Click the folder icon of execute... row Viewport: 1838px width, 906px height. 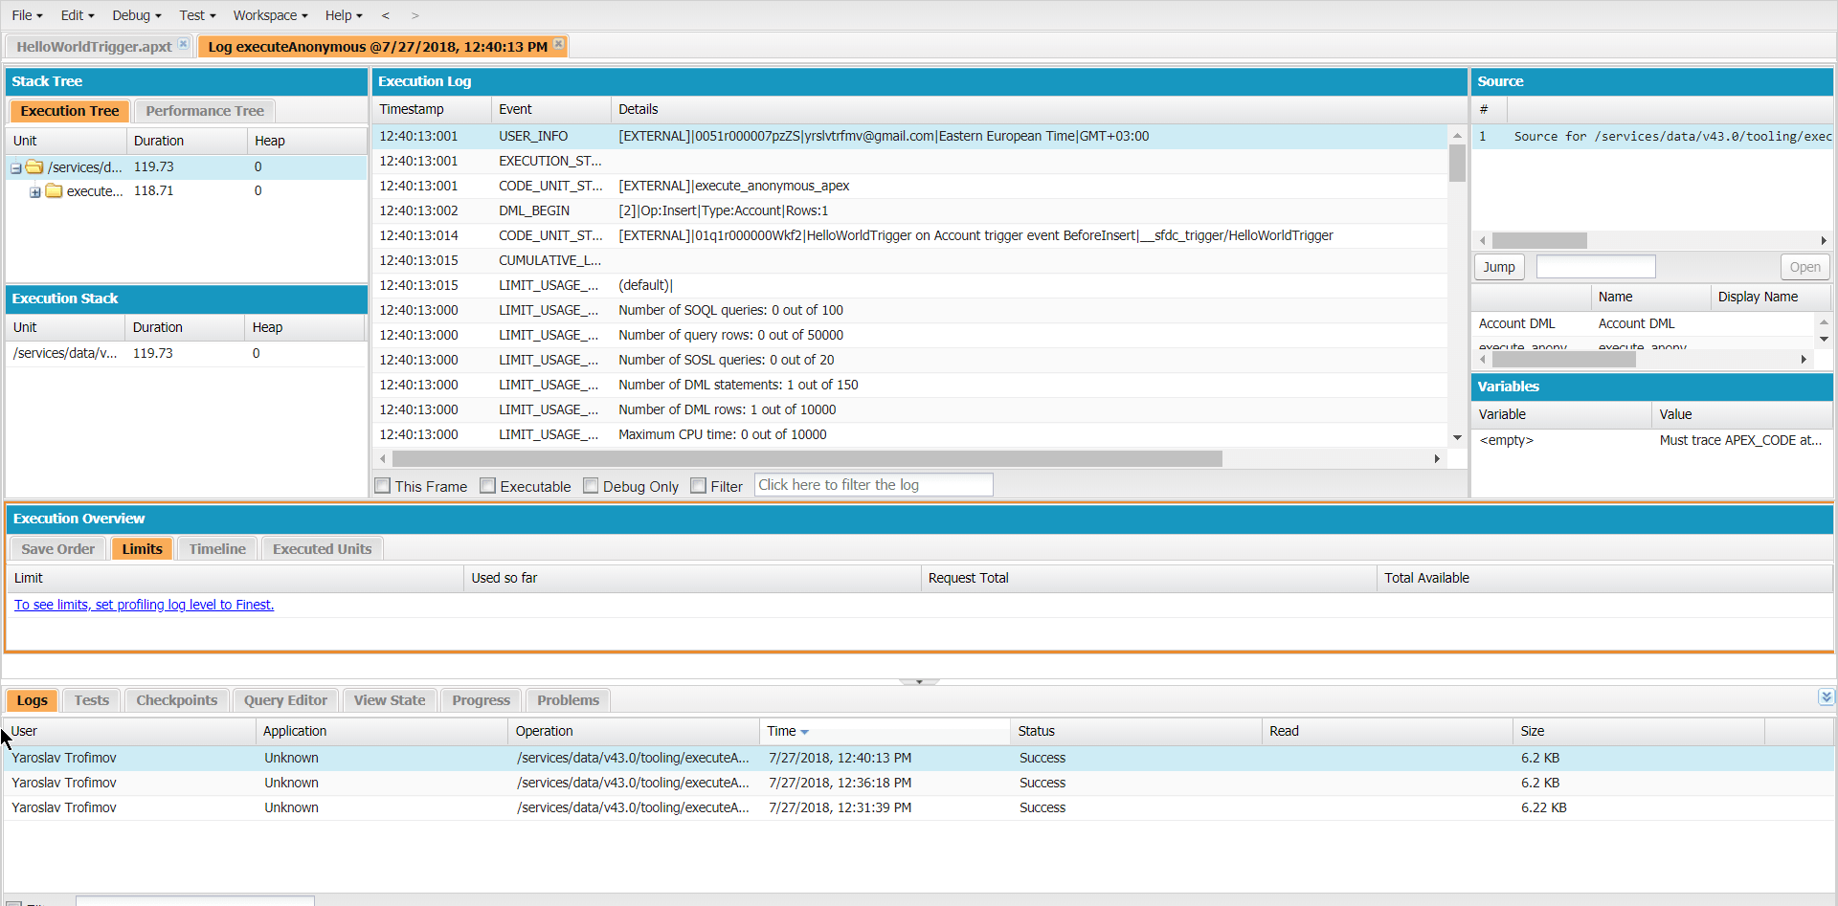(x=54, y=190)
